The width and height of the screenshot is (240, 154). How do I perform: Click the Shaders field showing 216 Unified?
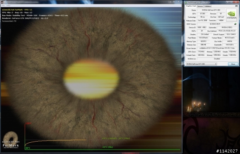click(x=205, y=34)
